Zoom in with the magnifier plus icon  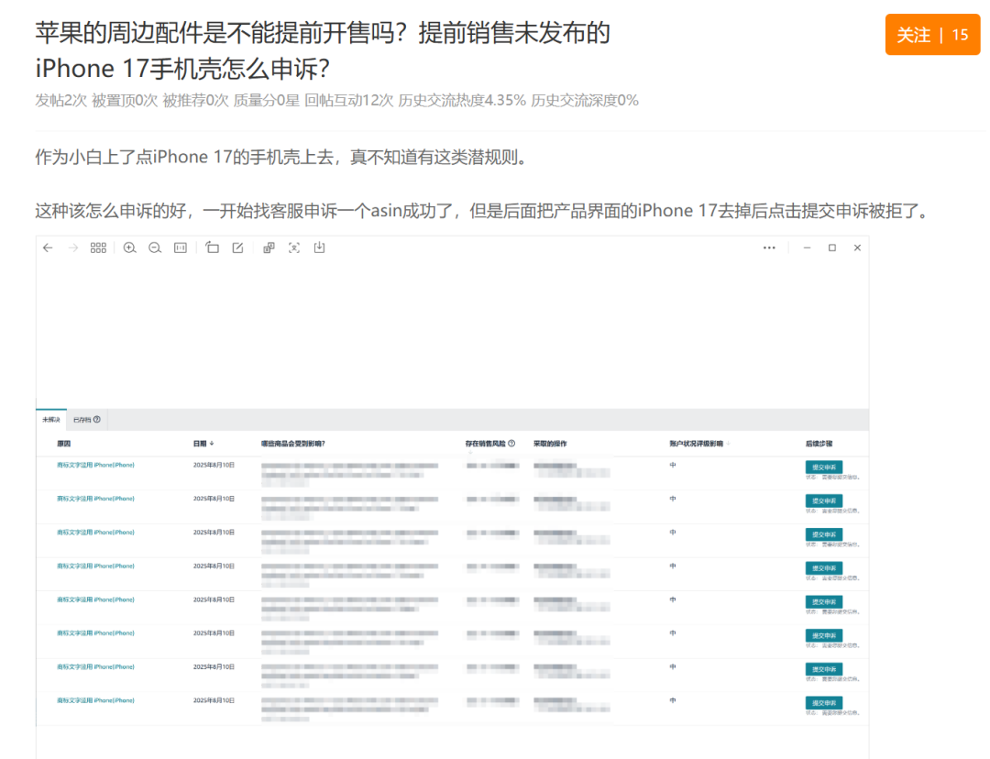tap(129, 248)
